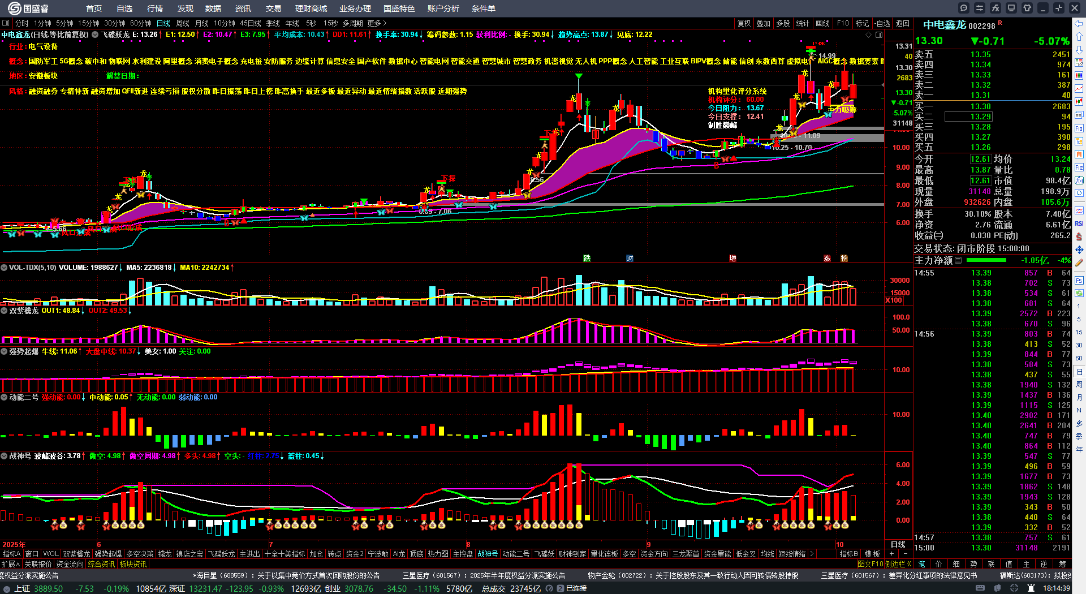Click the red R margin-trading badge
Image resolution: width=1086 pixels, height=594 pixels.
(x=1000, y=23)
